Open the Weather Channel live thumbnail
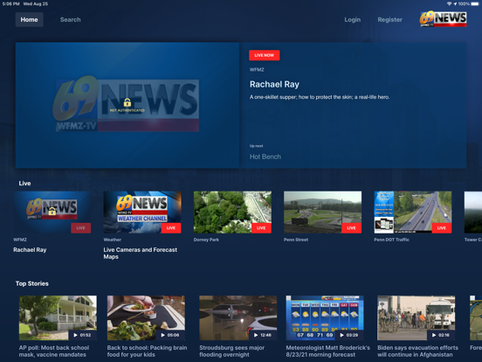This screenshot has height=362, width=482. (142, 212)
